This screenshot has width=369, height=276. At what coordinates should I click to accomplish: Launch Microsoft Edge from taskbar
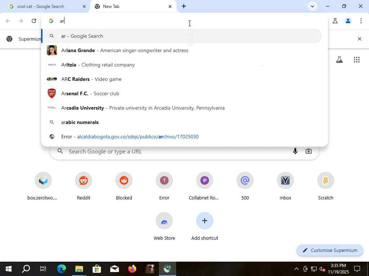tap(61, 269)
